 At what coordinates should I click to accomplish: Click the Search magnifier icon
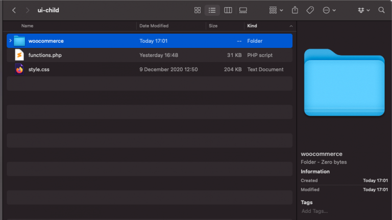pyautogui.click(x=381, y=10)
